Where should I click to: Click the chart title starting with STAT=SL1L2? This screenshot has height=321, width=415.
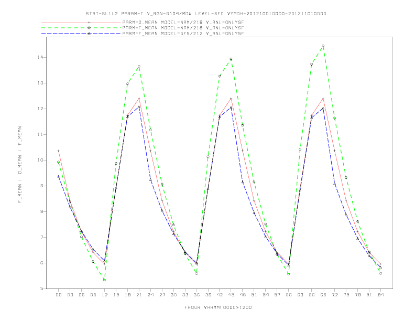tap(206, 14)
